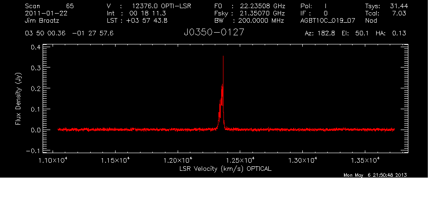Click the hour angle value '0.13'
The width and height of the screenshot is (436, 222).
[x=399, y=34]
